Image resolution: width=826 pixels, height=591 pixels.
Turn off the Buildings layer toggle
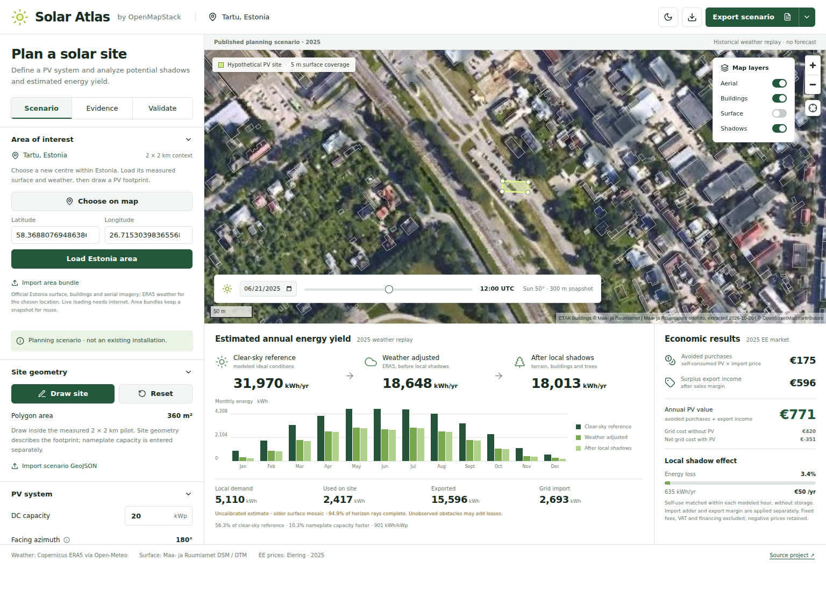[x=779, y=98]
